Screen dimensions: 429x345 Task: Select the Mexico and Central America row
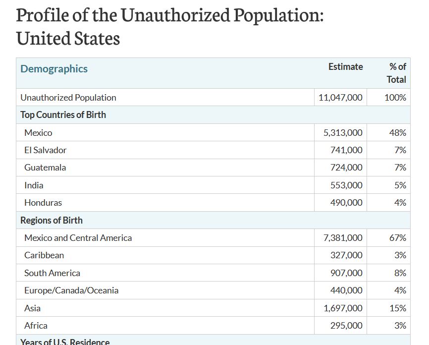point(213,237)
